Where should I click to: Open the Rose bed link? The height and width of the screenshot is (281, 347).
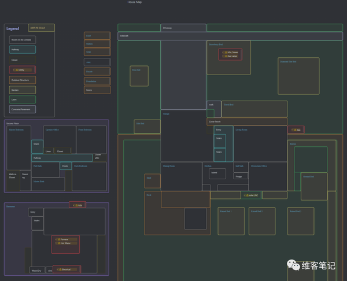click(x=136, y=70)
